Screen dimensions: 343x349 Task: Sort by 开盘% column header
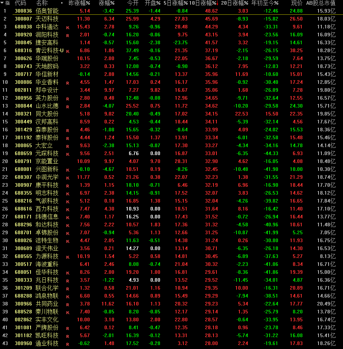tap(152, 3)
